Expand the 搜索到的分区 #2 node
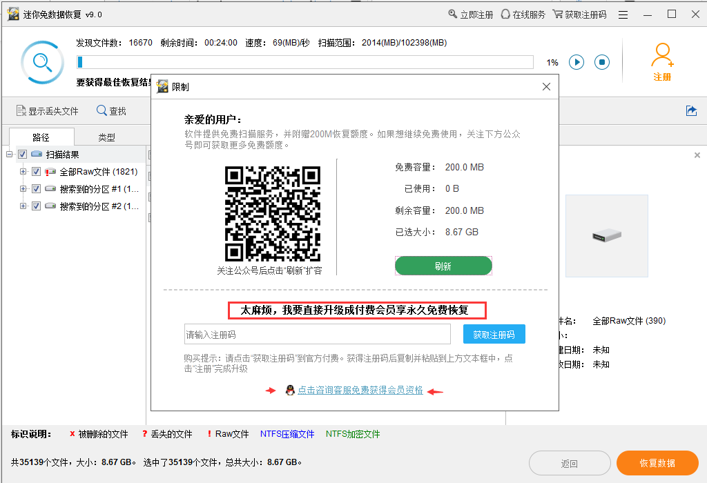 coord(23,206)
